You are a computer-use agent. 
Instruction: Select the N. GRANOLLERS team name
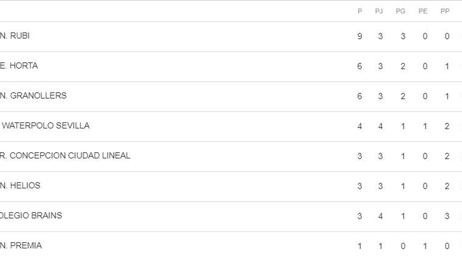(x=33, y=96)
